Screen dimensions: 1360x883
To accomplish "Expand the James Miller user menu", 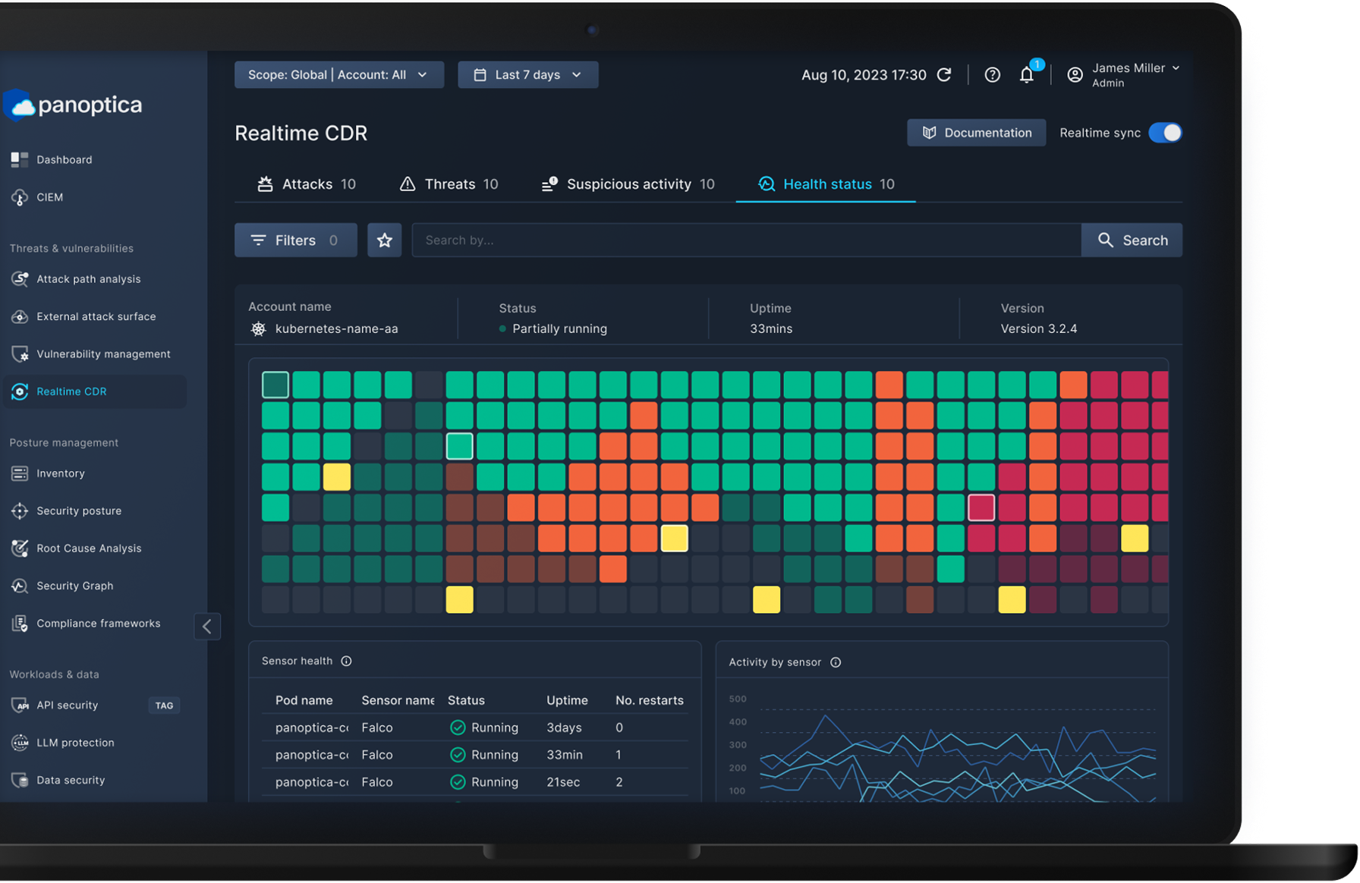I will pyautogui.click(x=1124, y=74).
